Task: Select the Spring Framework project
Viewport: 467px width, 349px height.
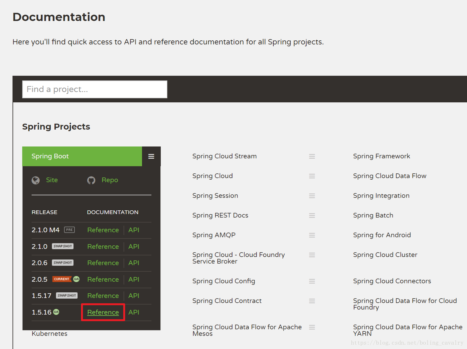Action: (382, 156)
